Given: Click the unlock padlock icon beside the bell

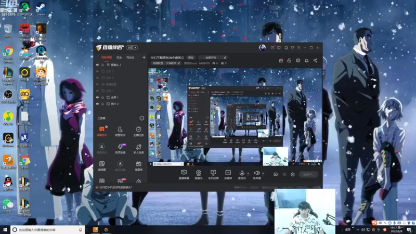Looking at the screenshot, I should (289, 60).
